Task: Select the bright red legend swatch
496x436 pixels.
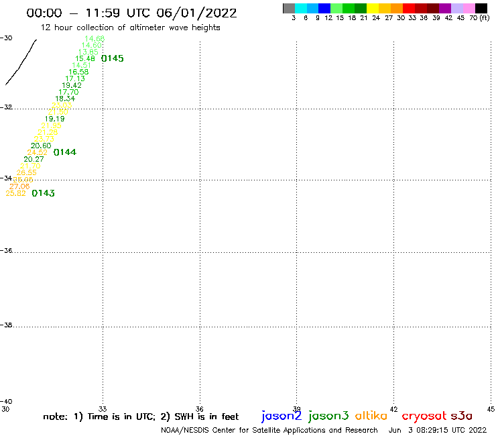Action: pyautogui.click(x=409, y=8)
